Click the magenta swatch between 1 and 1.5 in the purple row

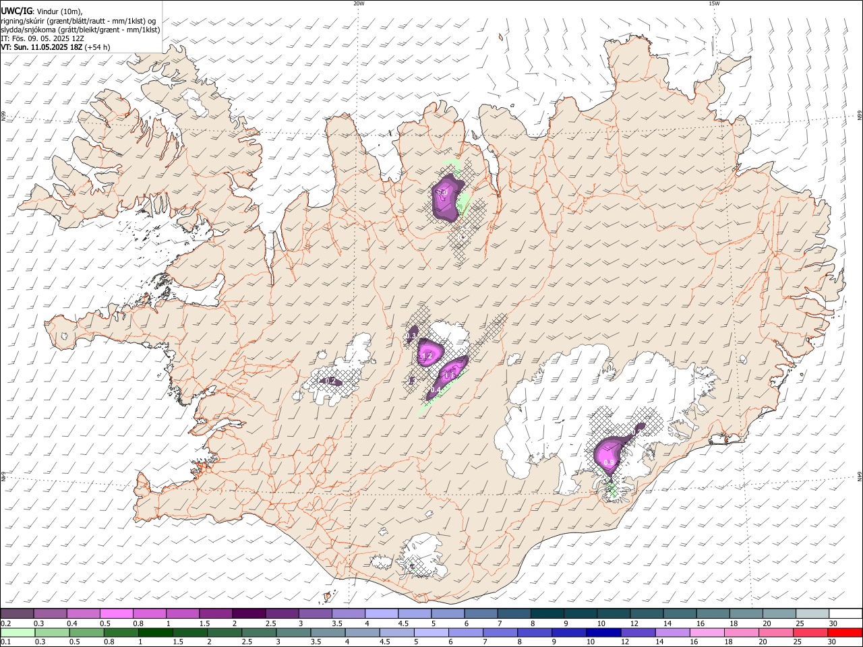pos(182,613)
